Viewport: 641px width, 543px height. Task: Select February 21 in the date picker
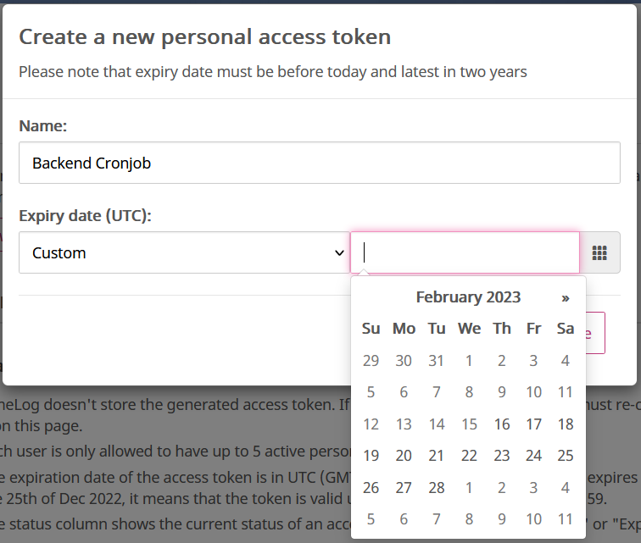click(436, 456)
